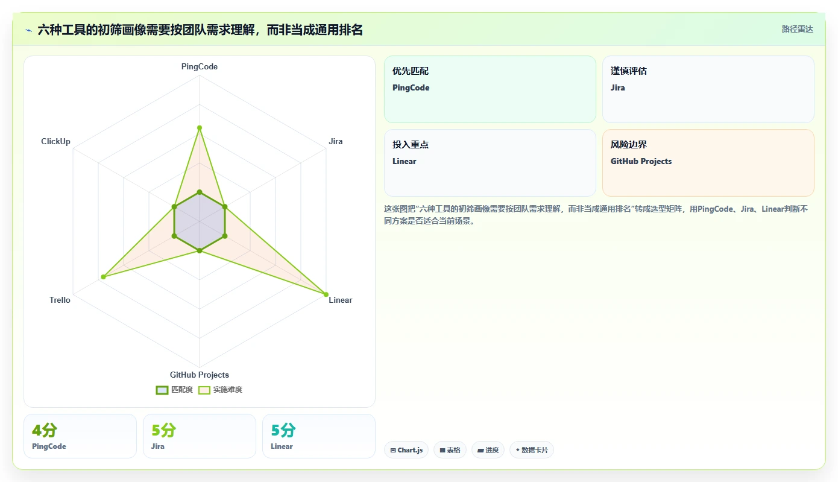The image size is (838, 482).
Task: Click the page title heading text
Action: 200,30
